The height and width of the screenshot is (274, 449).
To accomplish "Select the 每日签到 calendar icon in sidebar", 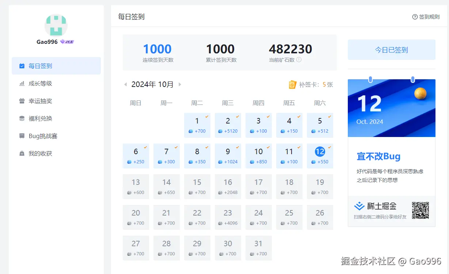I will pyautogui.click(x=22, y=66).
